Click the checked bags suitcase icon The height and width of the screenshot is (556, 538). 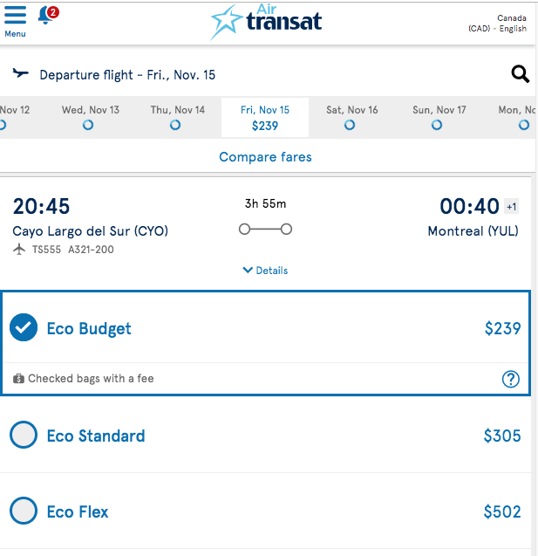[18, 379]
